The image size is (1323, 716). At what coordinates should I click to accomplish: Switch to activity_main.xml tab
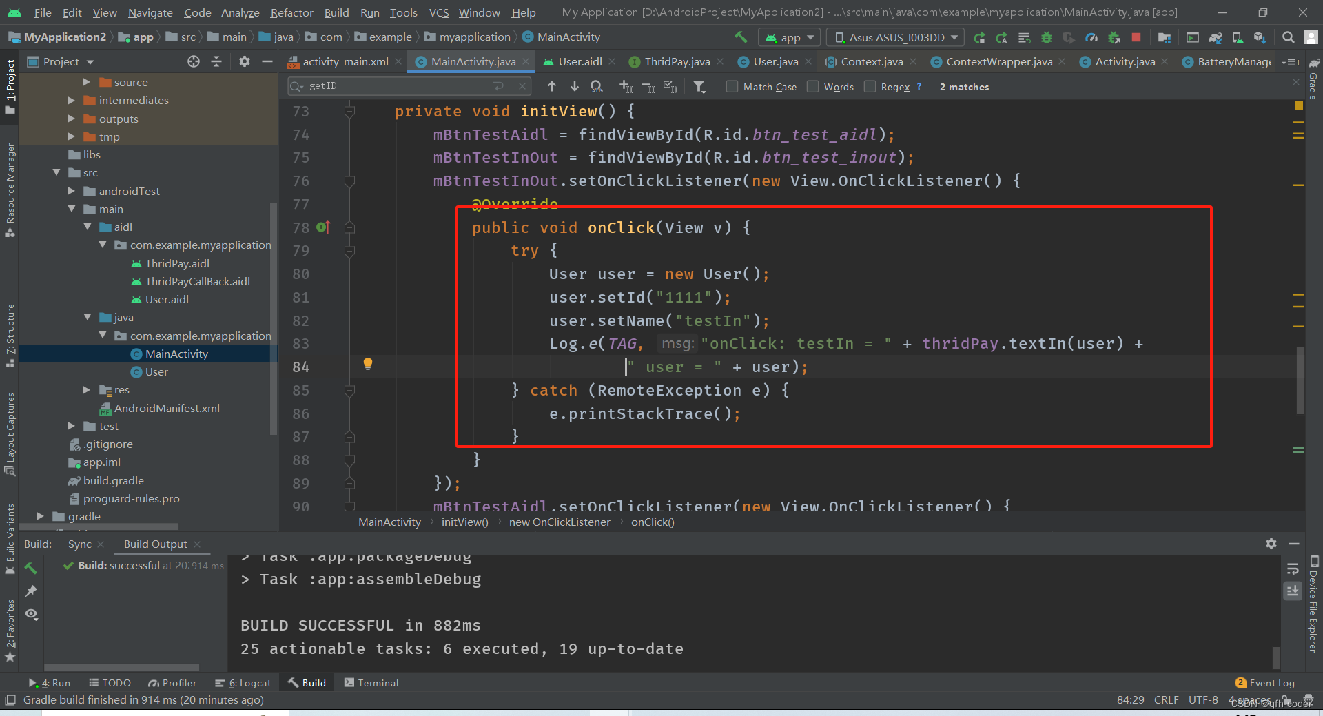[345, 61]
